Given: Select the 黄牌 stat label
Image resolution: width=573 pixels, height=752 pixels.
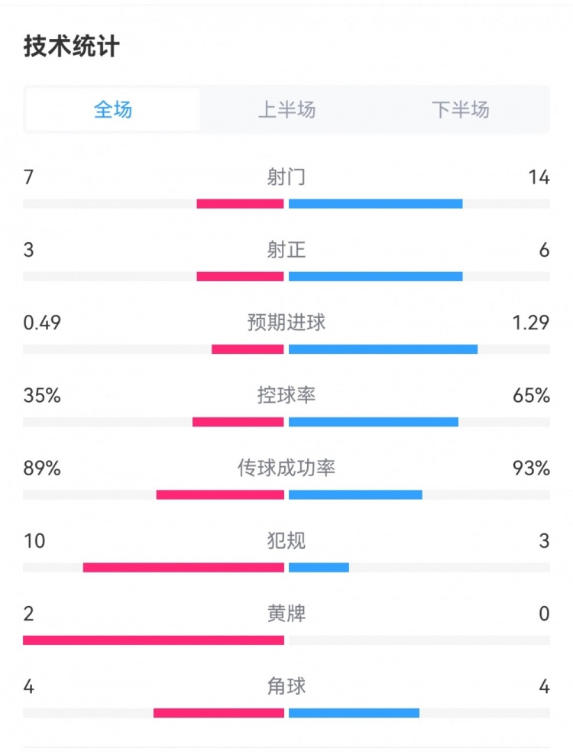Looking at the screenshot, I should pos(286,614).
